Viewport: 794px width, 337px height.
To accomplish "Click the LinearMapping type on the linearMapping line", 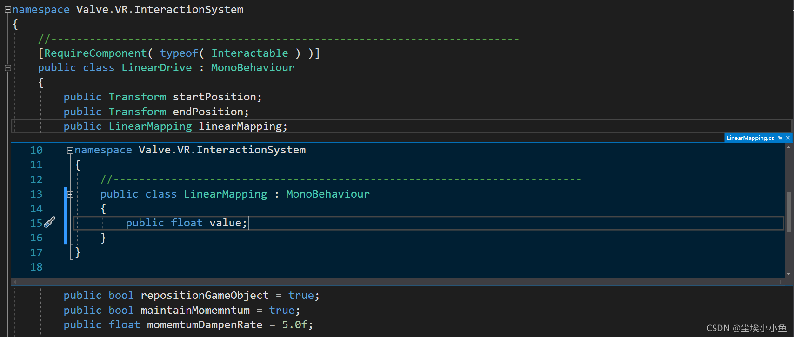I will [x=150, y=126].
